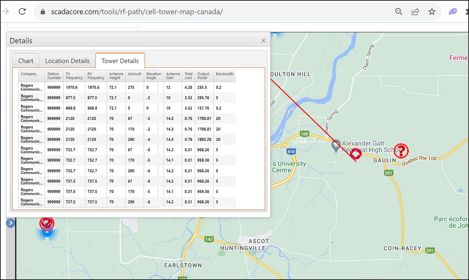The width and height of the screenshot is (469, 280).
Task: Click the Total Loss column header
Action: (x=188, y=76)
